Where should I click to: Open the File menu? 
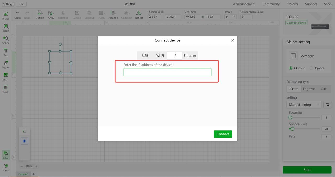click(21, 4)
